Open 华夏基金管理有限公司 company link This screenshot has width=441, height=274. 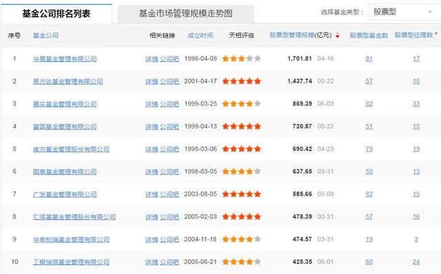65,59
